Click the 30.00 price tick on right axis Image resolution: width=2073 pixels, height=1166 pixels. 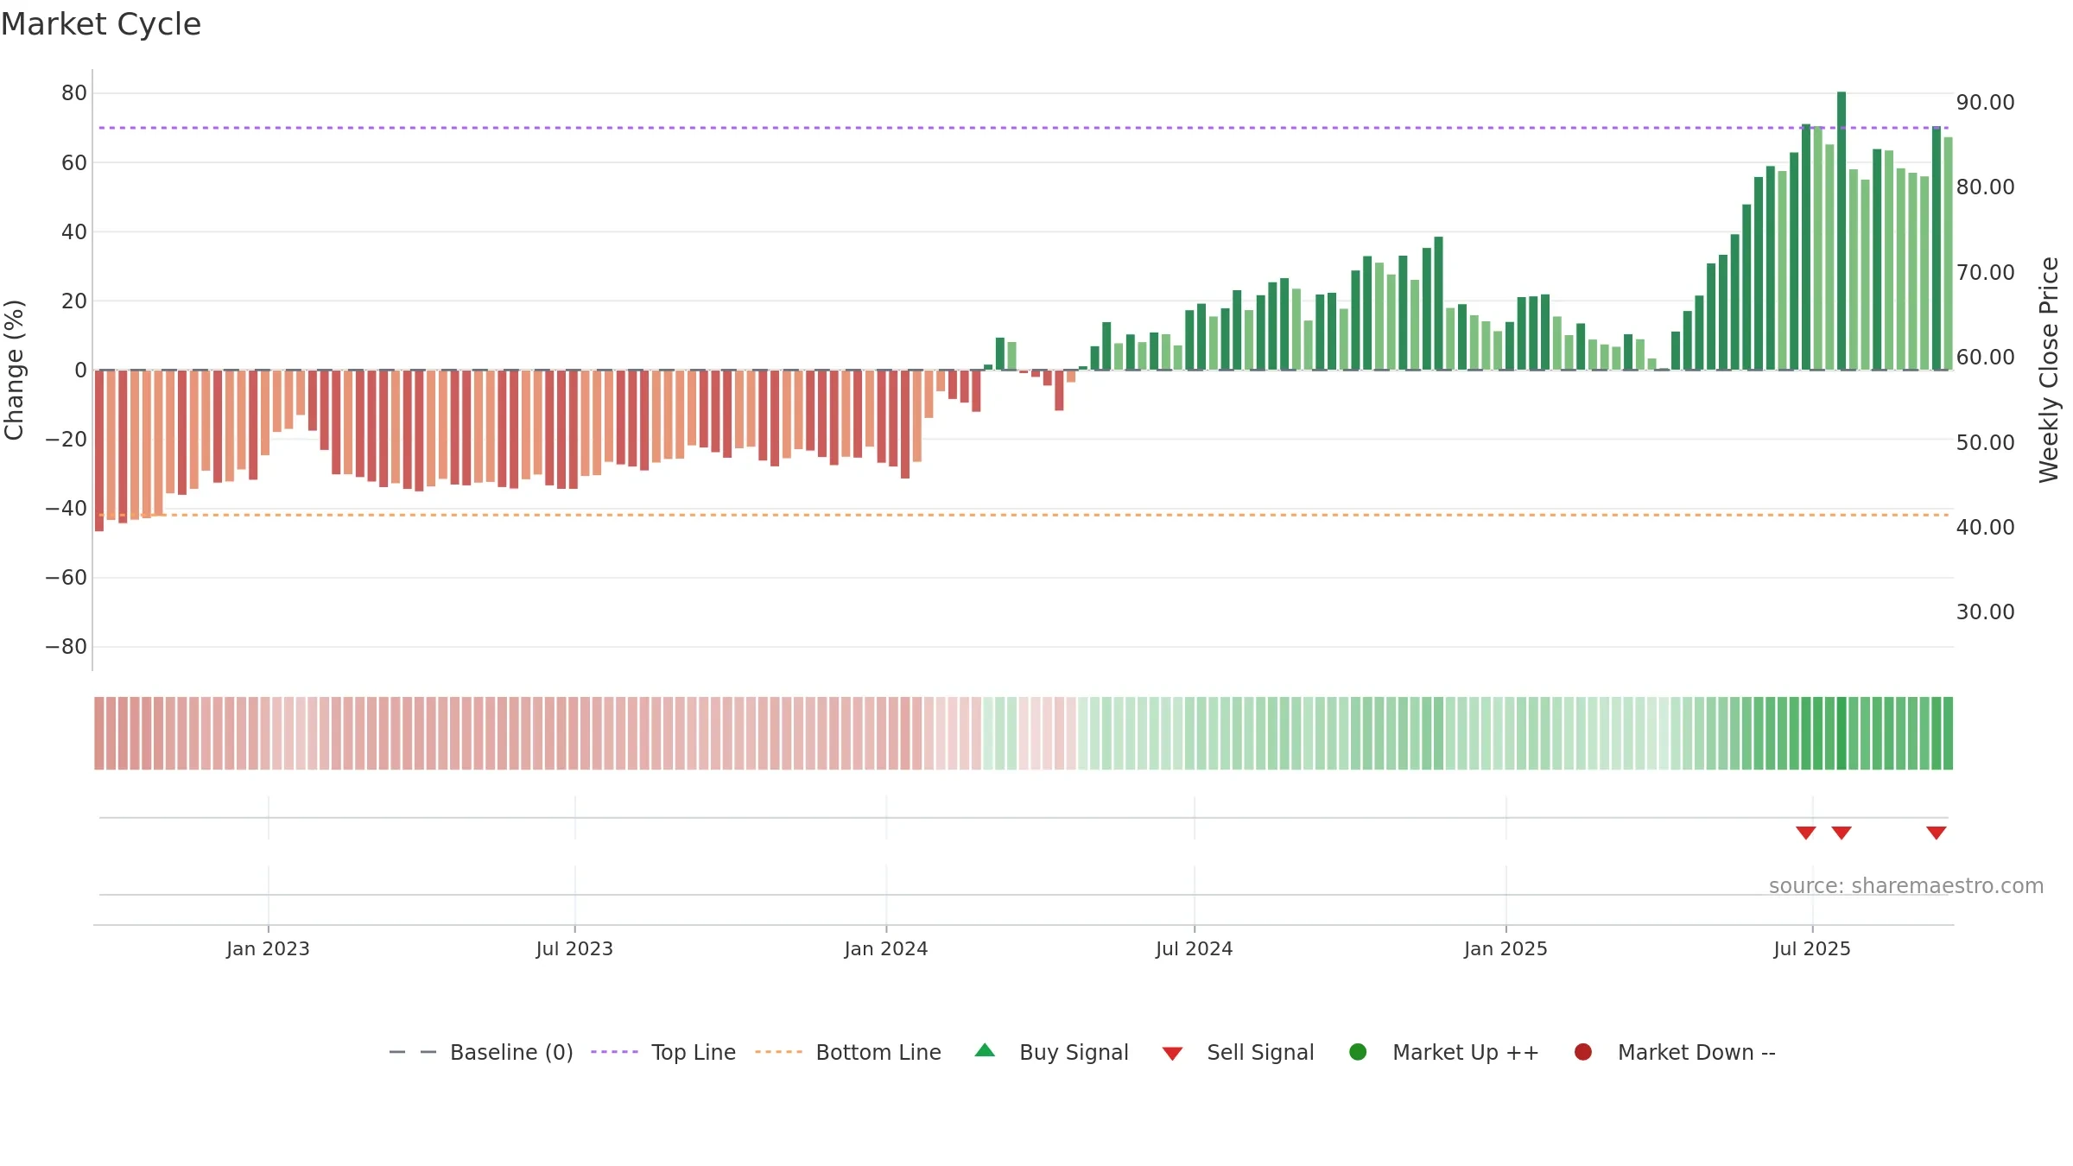[1986, 612]
